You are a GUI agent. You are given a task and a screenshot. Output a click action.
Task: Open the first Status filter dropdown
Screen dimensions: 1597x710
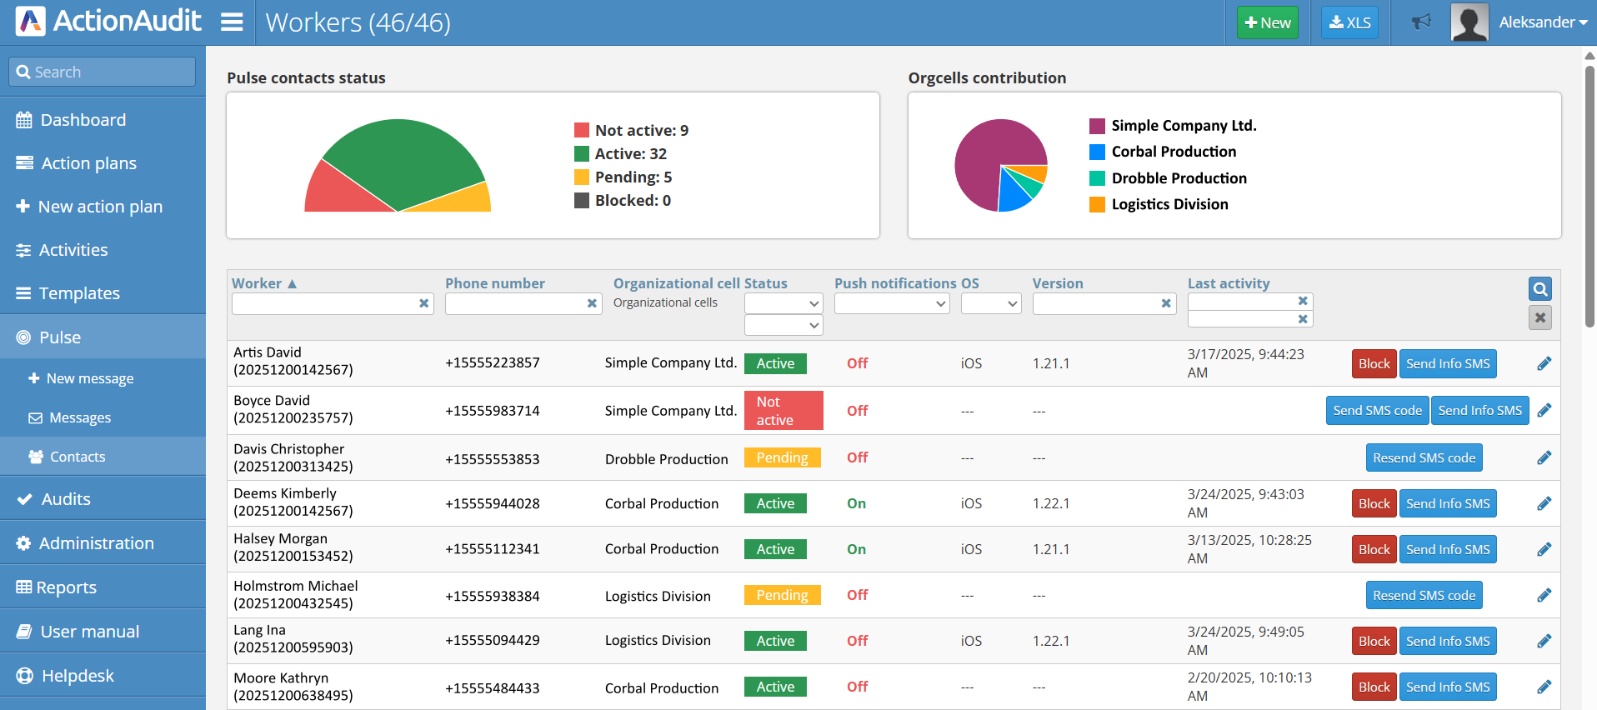783,304
